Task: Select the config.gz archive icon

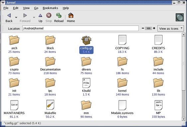Action: pos(86,40)
